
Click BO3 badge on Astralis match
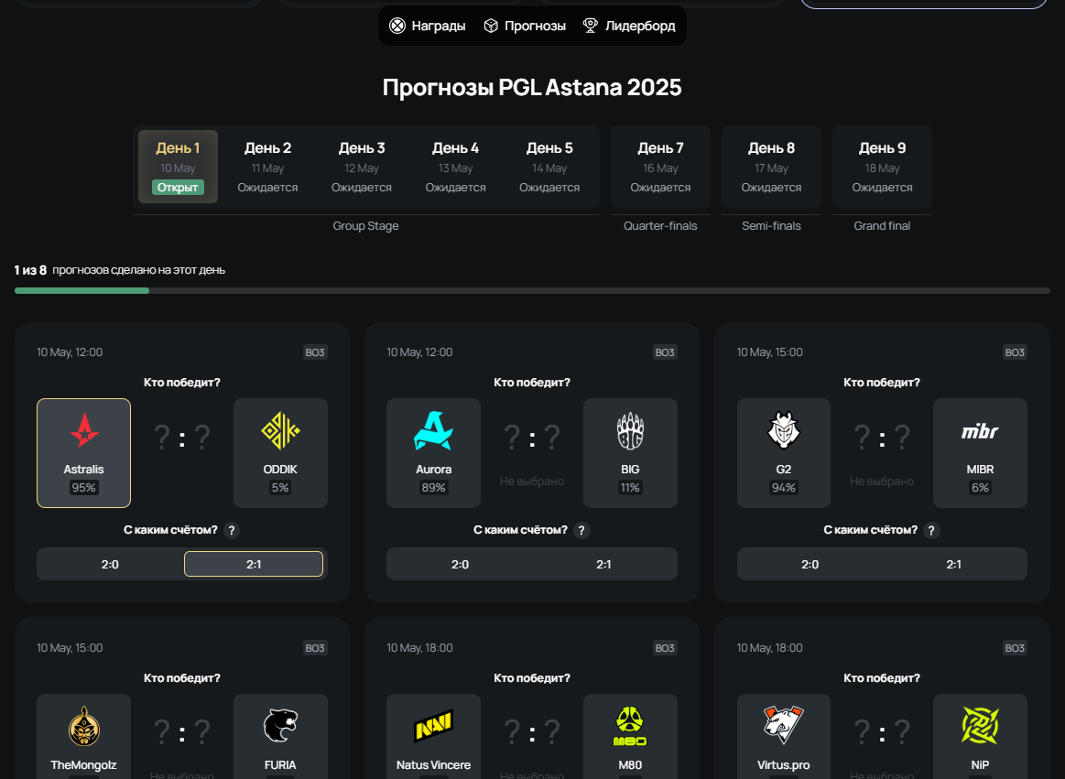(315, 352)
